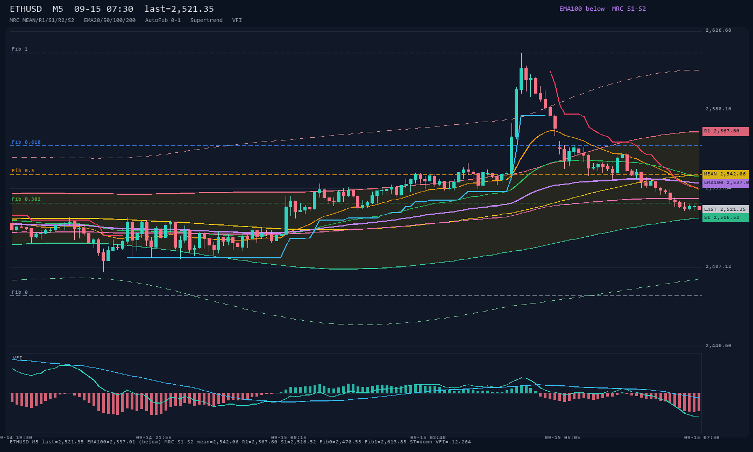Click the 09-14 21:55 time axis label
Image resolution: width=753 pixels, height=452 pixels.
pos(154,437)
